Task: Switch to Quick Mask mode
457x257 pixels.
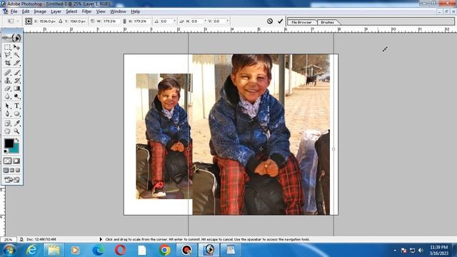Action: point(16,161)
